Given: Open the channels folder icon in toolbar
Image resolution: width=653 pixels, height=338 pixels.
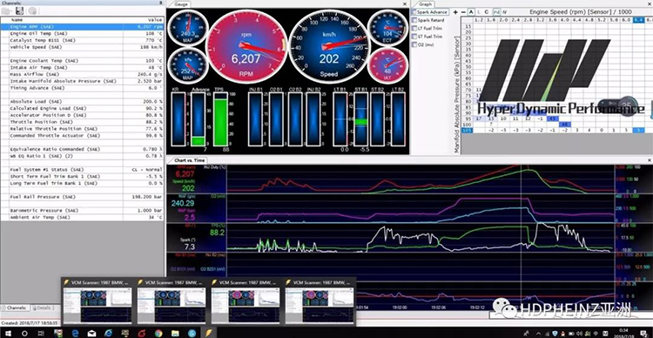Looking at the screenshot, I should pyautogui.click(x=6, y=10).
